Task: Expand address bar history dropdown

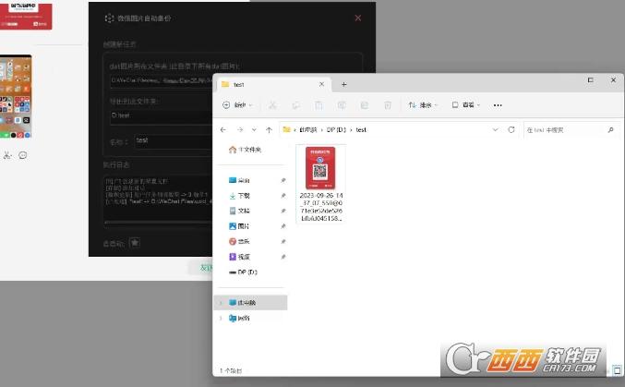Action: (495, 129)
